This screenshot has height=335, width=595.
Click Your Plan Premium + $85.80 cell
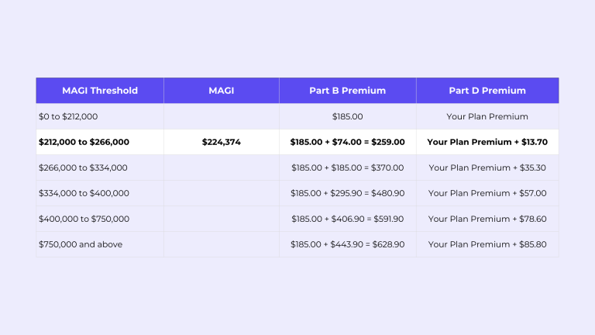pos(487,244)
